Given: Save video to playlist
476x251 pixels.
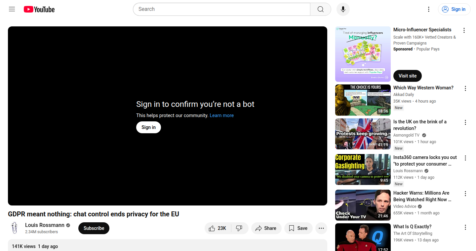Looking at the screenshot, I should click(x=298, y=228).
